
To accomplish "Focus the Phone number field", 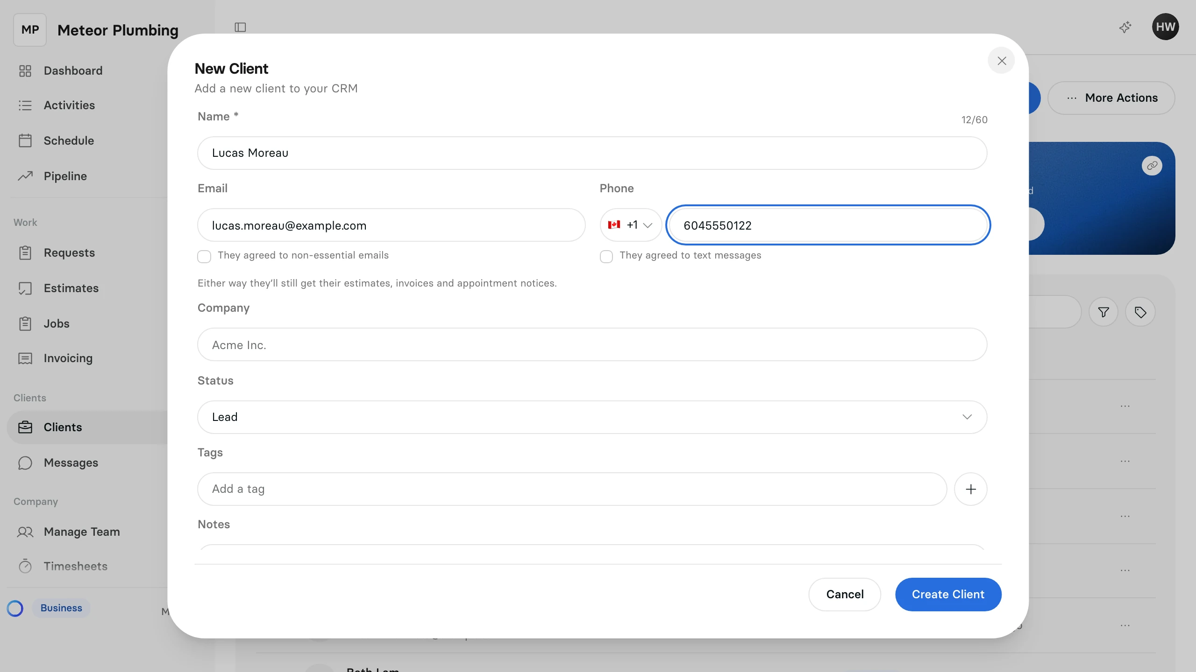I will [x=828, y=225].
